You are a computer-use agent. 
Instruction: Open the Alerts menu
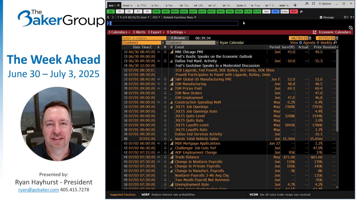tap(139, 32)
